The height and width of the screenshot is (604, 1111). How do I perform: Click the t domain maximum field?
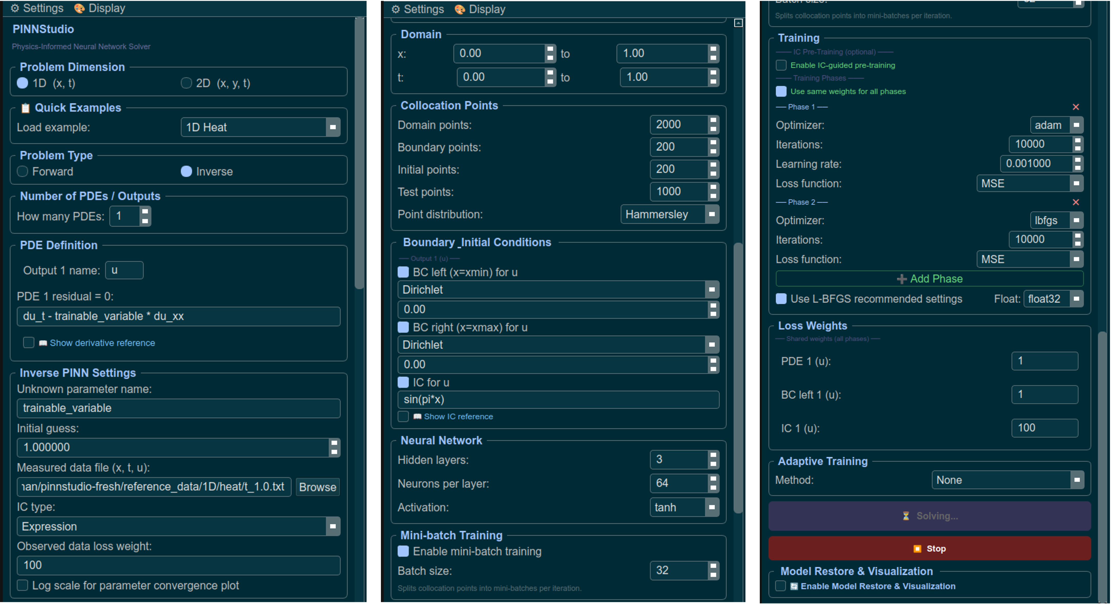tap(670, 77)
